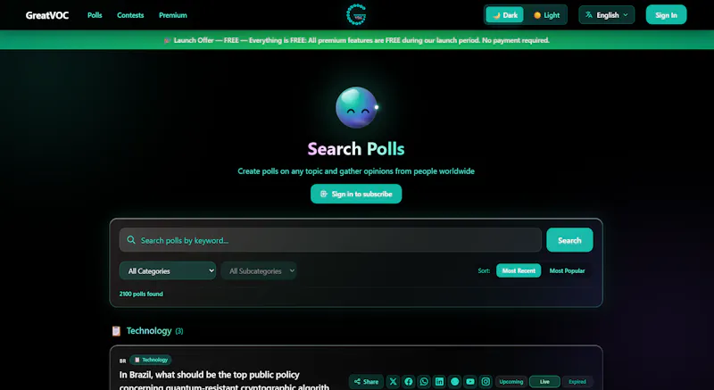Select the Upcoming status tab
This screenshot has height=390, width=714.
coord(511,382)
